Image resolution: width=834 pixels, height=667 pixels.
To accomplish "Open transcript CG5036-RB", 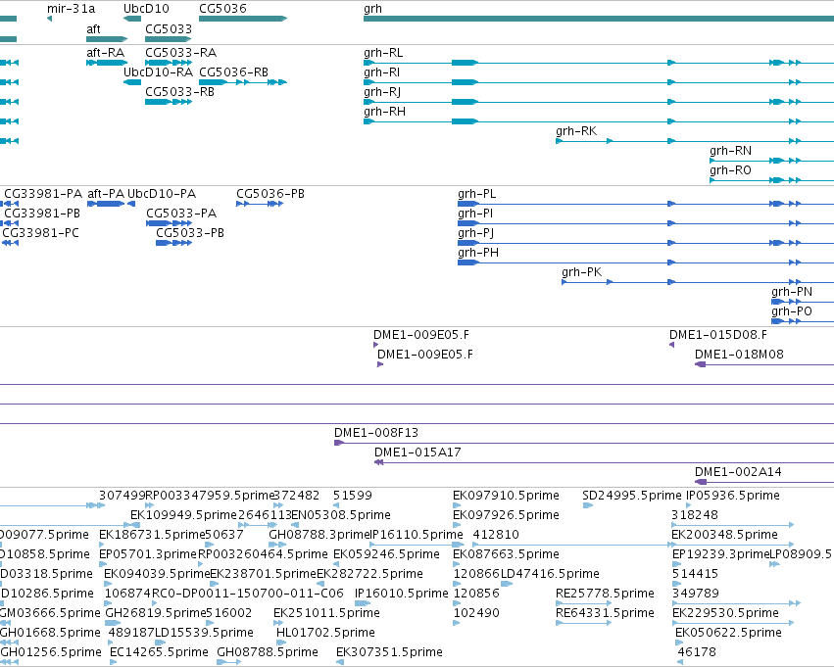I will click(233, 72).
